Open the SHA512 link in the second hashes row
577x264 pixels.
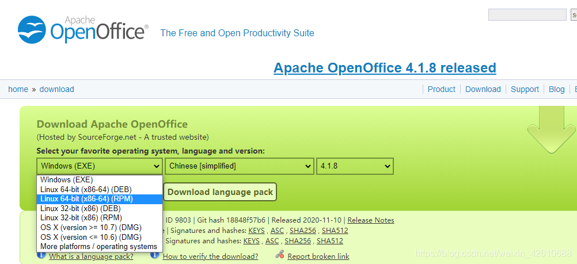330,241
